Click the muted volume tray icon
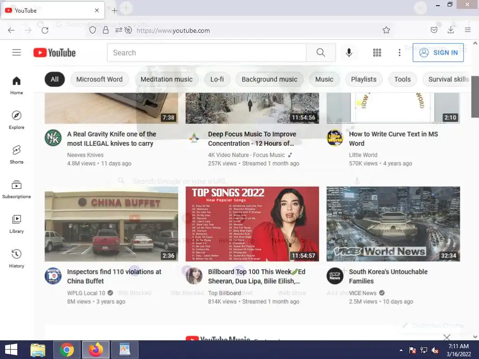This screenshot has height=359, width=479. pos(435,350)
